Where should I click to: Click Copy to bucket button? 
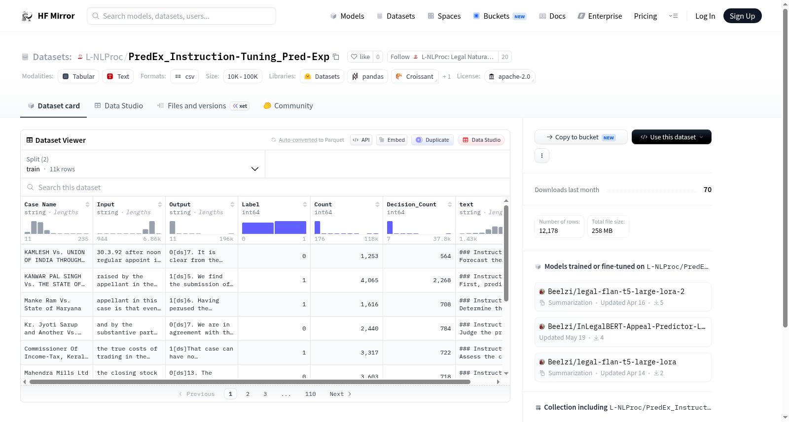(x=581, y=137)
